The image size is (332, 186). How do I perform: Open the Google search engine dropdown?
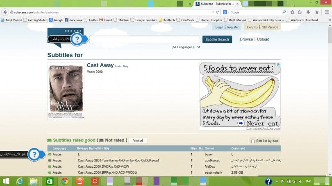click(x=226, y=12)
